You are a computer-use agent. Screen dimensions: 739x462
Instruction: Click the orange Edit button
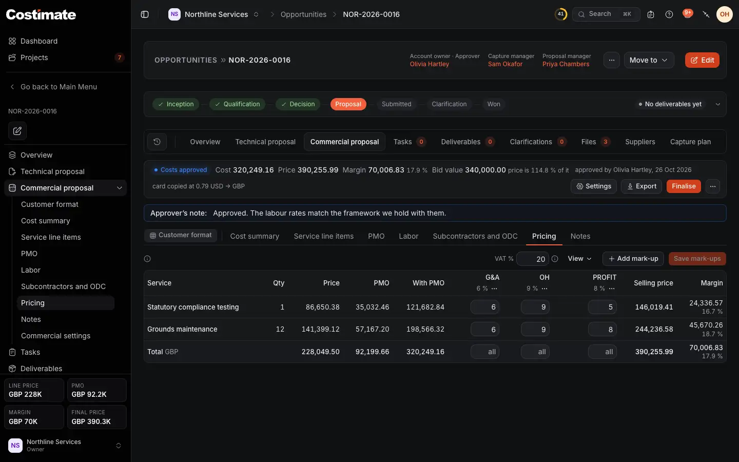click(x=702, y=60)
